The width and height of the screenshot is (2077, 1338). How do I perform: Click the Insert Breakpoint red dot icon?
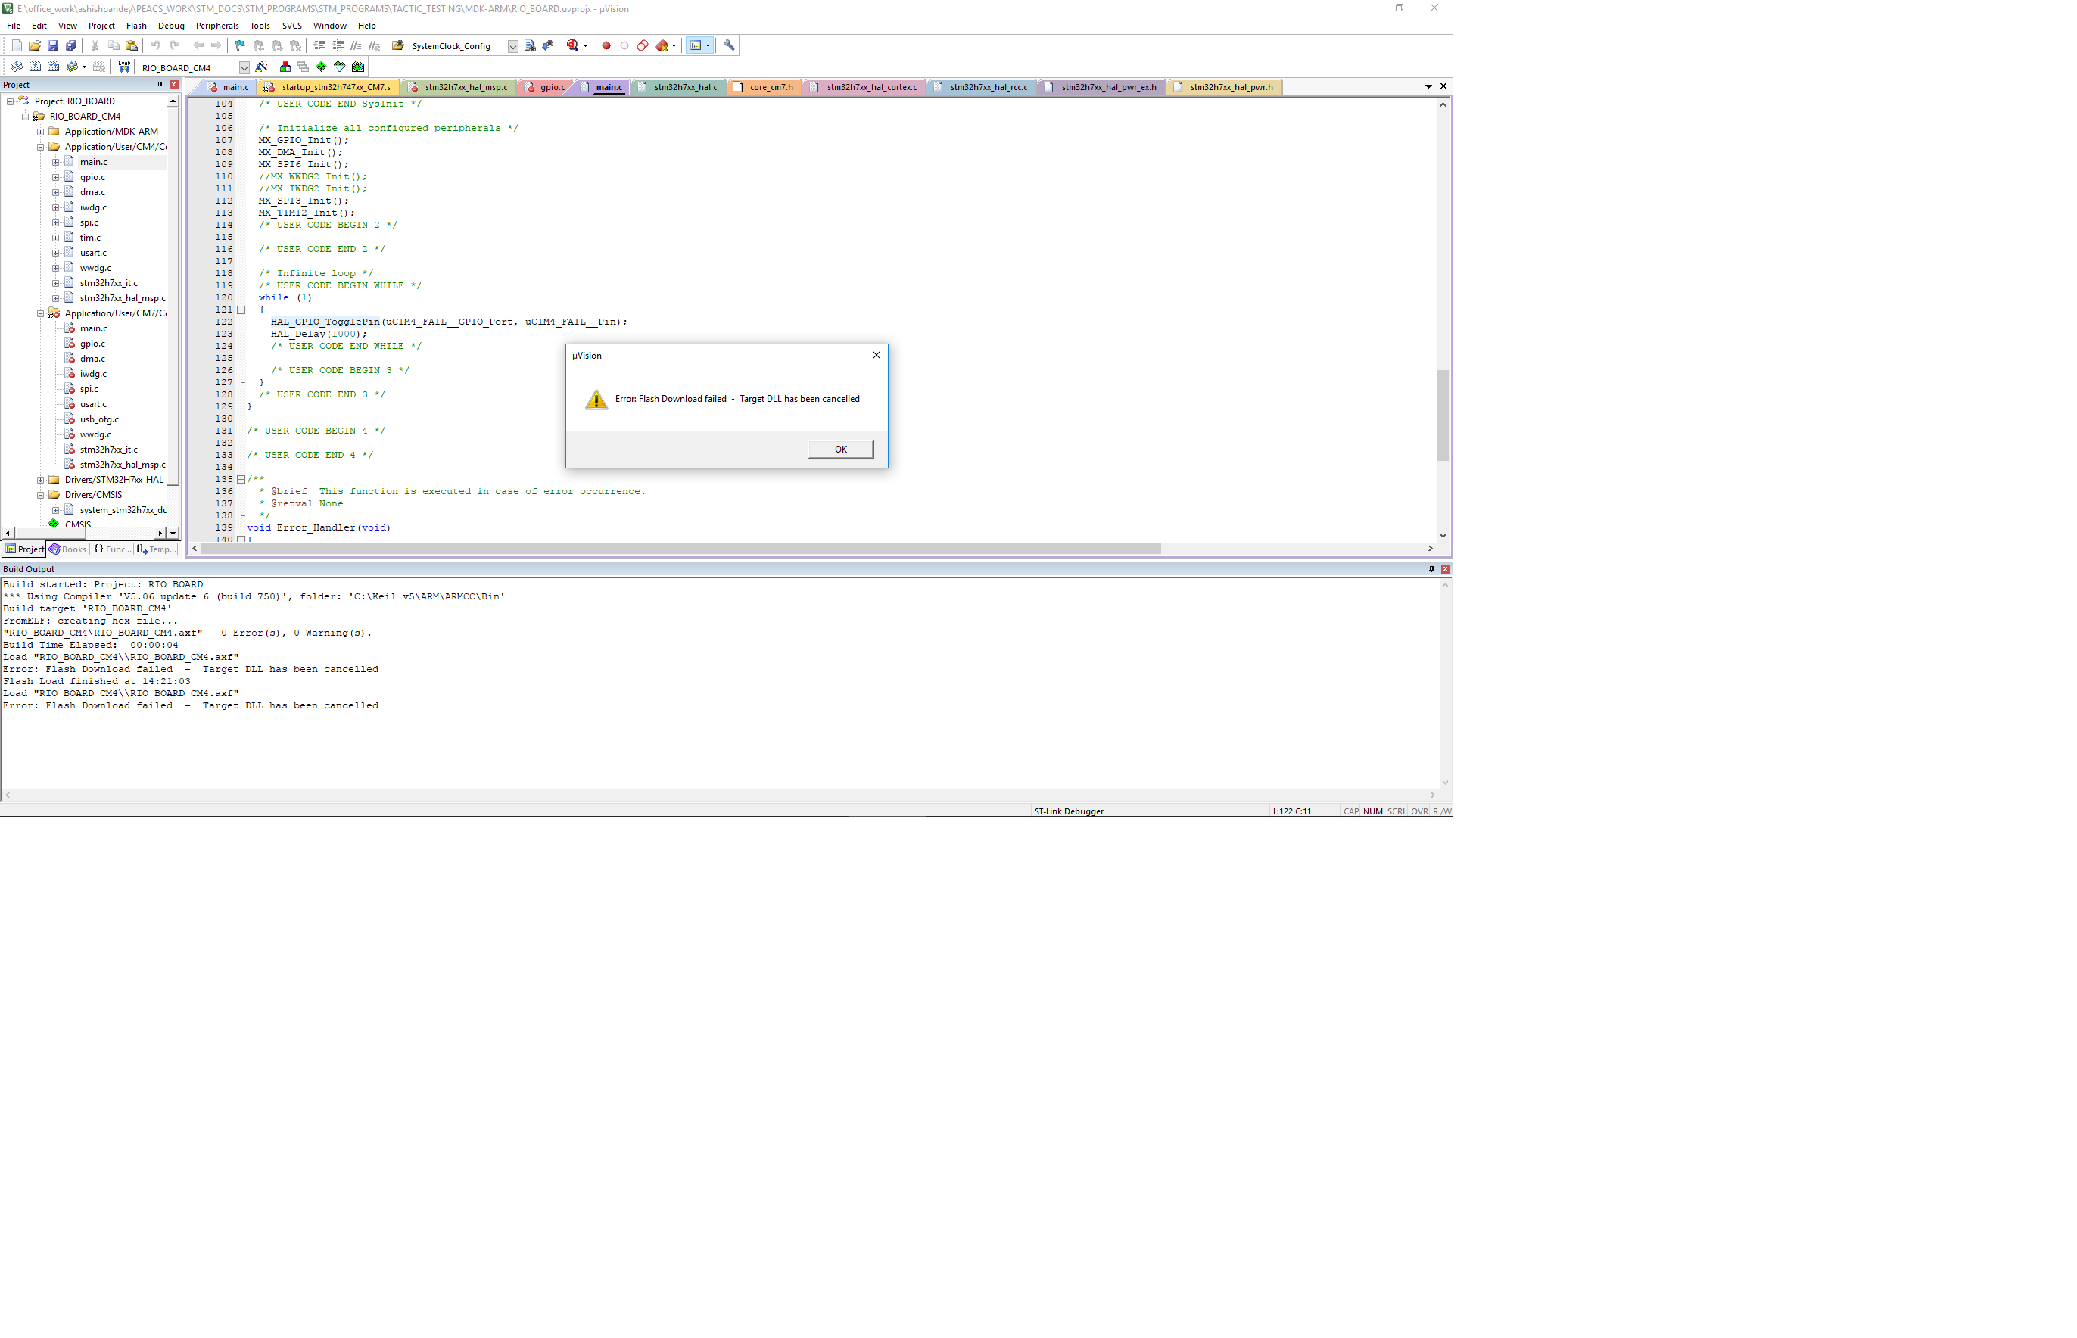pyautogui.click(x=606, y=45)
